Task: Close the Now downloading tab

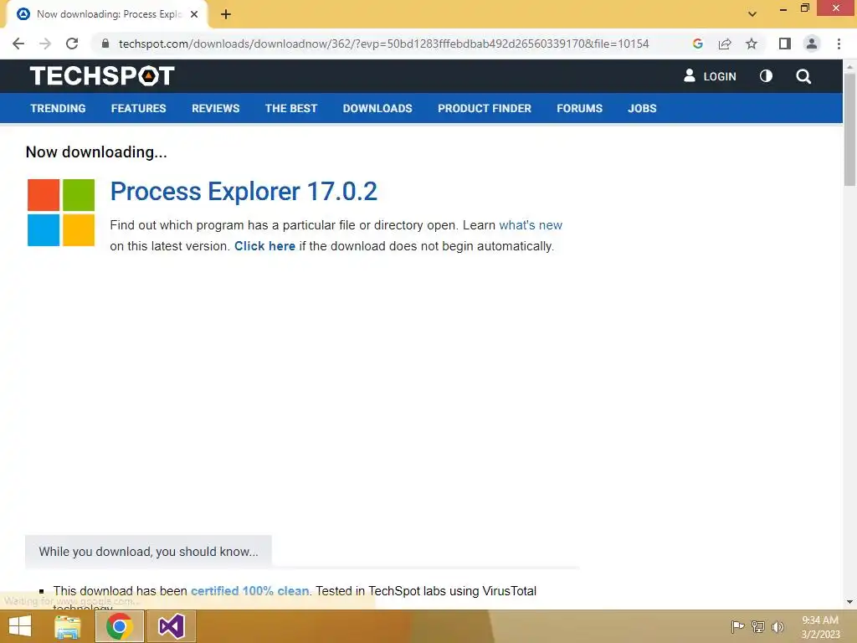Action: click(194, 15)
